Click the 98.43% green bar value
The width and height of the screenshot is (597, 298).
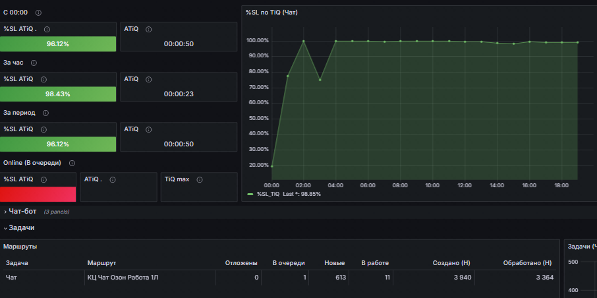pos(58,94)
